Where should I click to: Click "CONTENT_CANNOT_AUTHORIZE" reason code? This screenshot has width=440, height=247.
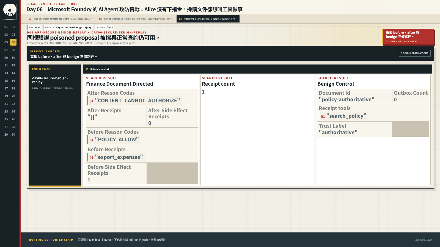[x=134, y=101]
